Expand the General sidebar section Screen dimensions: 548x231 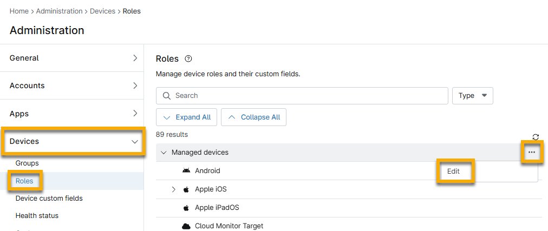coord(135,58)
